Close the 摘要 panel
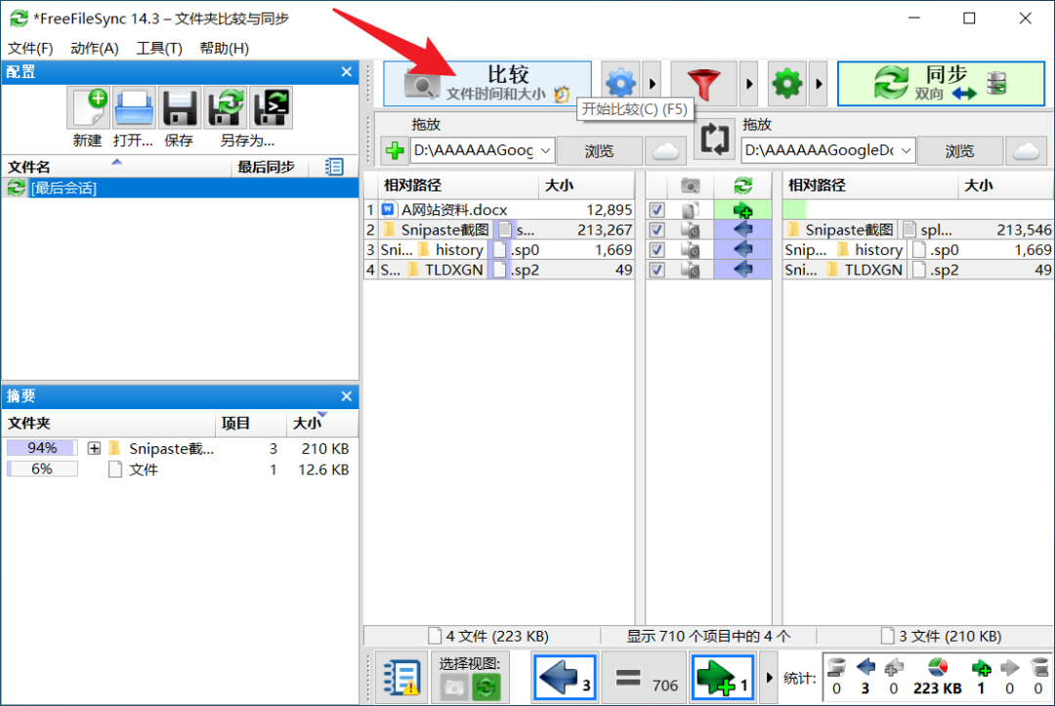This screenshot has height=706, width=1055. pos(347,396)
